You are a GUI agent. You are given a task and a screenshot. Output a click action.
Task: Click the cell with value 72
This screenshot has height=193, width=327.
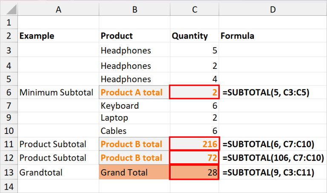point(194,158)
